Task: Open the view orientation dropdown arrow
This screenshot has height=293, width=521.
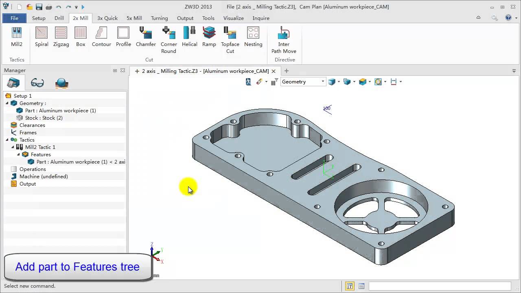Action: tap(354, 82)
